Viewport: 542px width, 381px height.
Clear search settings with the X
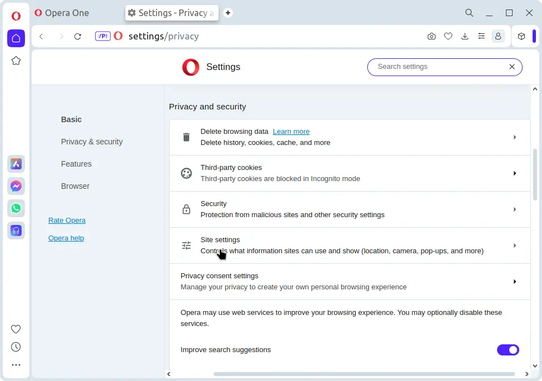512,67
